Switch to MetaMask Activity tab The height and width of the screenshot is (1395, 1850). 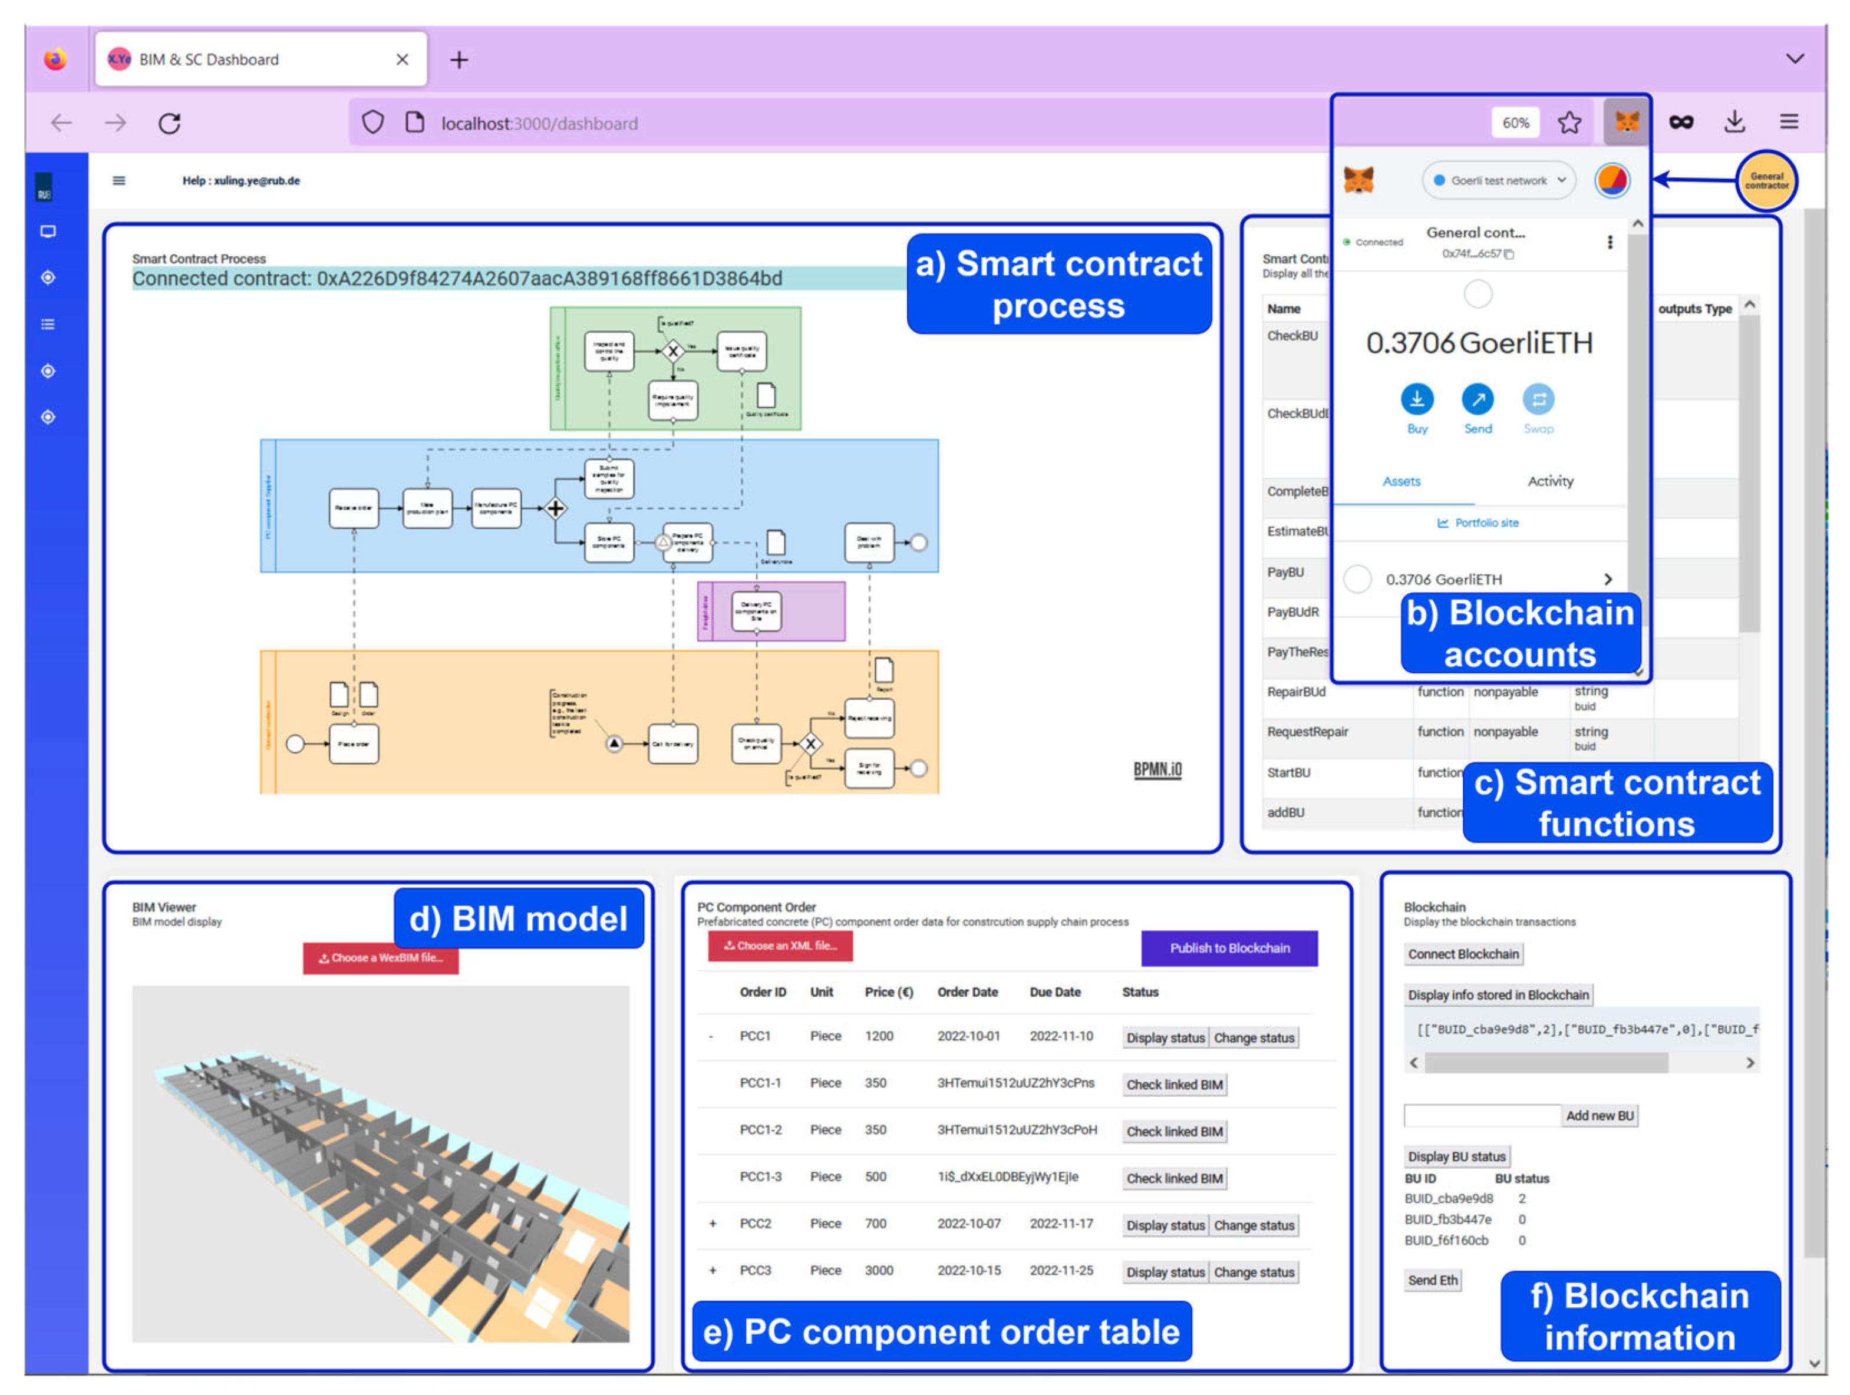point(1550,481)
